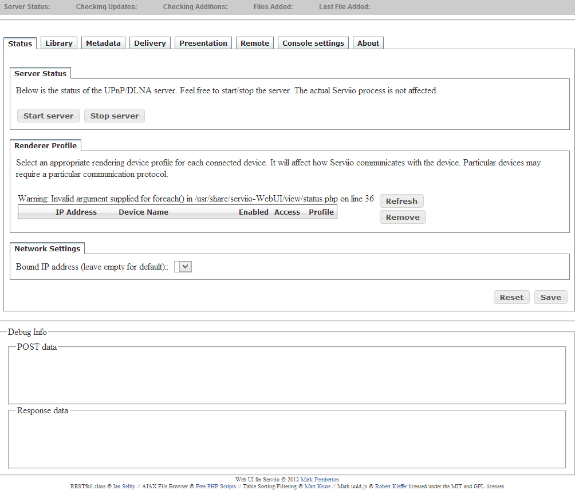Select the Delivery tab
The image size is (575, 494).
coord(150,43)
